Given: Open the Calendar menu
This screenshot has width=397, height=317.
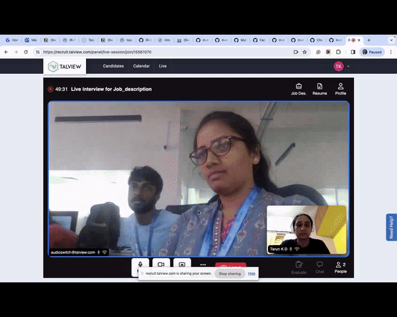Looking at the screenshot, I should pyautogui.click(x=142, y=66).
